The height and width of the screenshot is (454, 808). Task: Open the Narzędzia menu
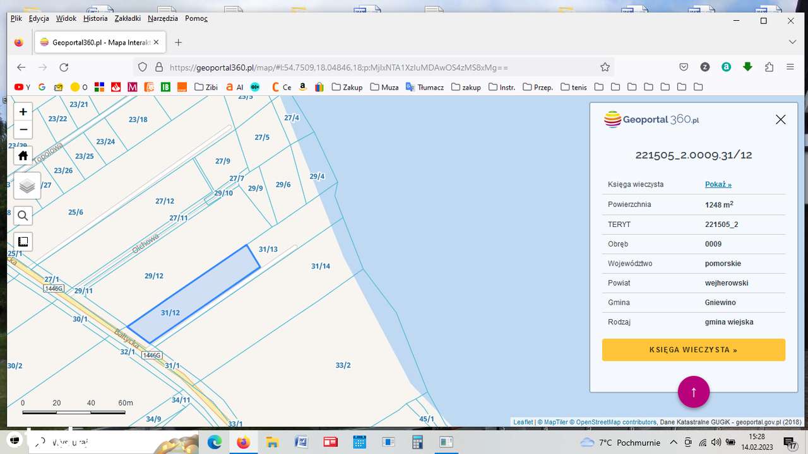[x=163, y=18]
